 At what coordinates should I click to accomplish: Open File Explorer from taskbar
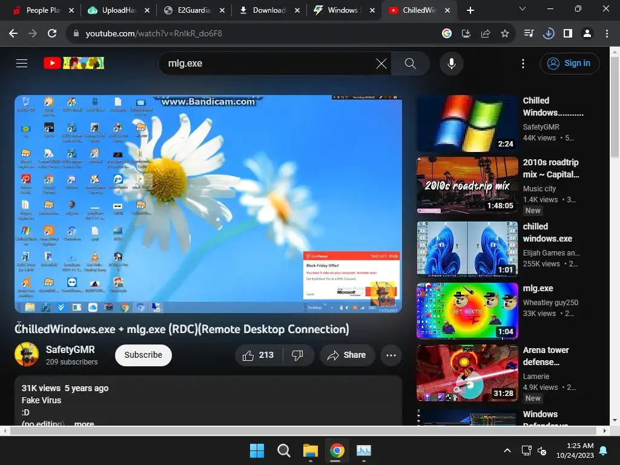(x=311, y=450)
